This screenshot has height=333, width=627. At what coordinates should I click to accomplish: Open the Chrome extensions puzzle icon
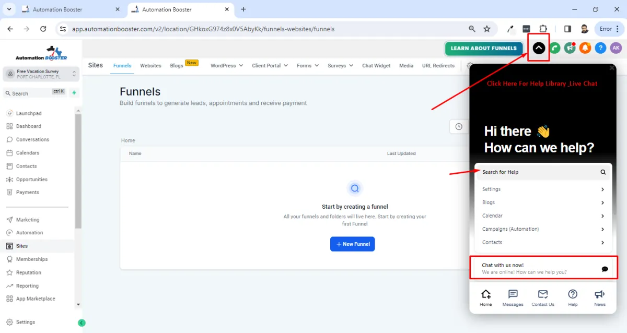coord(543,29)
